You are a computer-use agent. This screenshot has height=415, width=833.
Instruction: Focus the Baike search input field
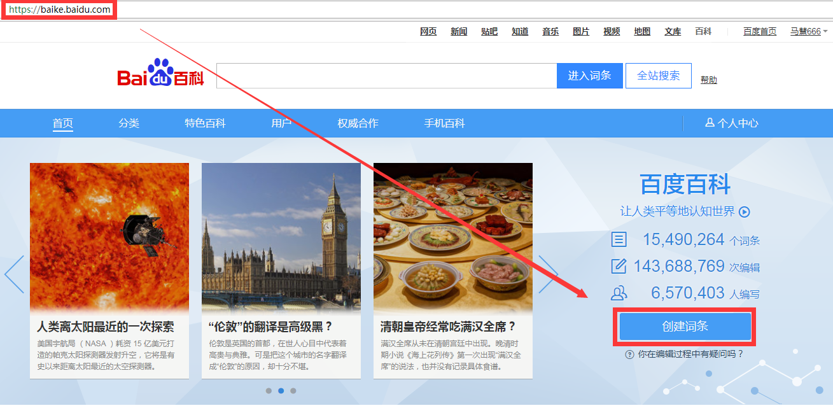(386, 76)
